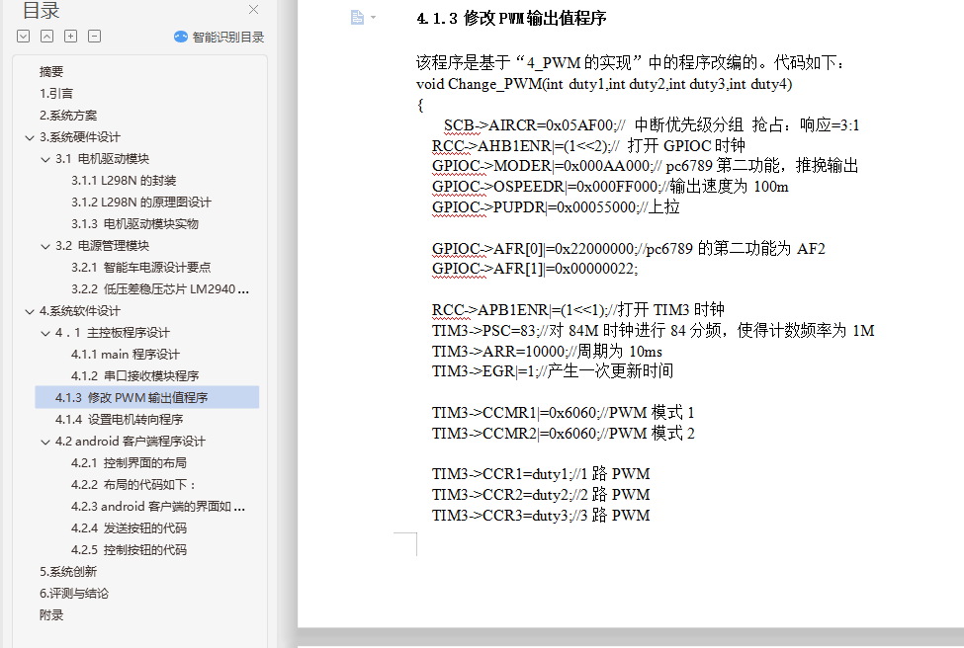The image size is (964, 648).
Task: Click the document heading 4.1.3 修改 PWM 输出值程序
Action: point(511,19)
